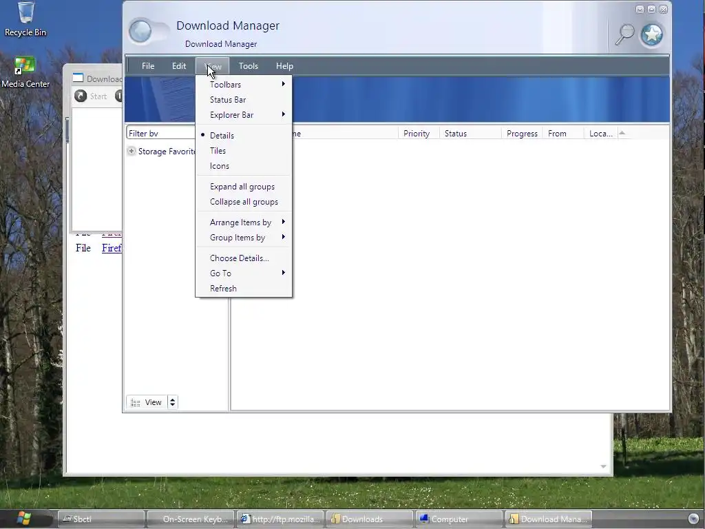Screen dimensions: 705x529
Task: Click Refresh in the View menu
Action: click(244, 289)
